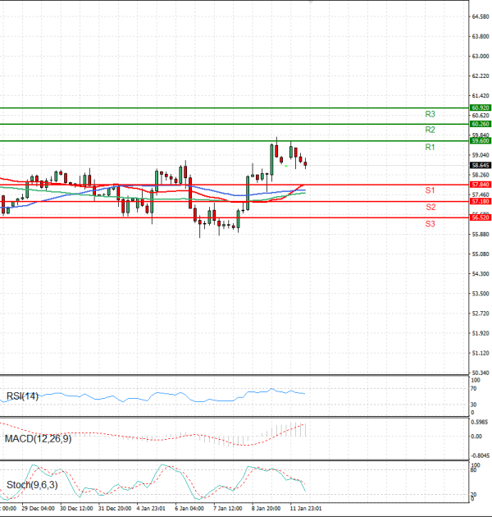Screen dimensions: 492x517
Task: Select the 56.520 red price tag
Action: click(480, 217)
